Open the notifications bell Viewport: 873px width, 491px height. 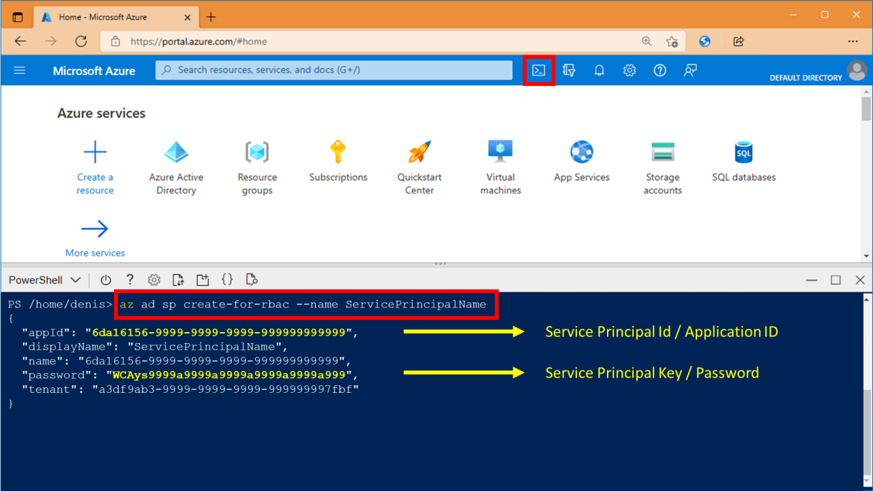tap(599, 70)
